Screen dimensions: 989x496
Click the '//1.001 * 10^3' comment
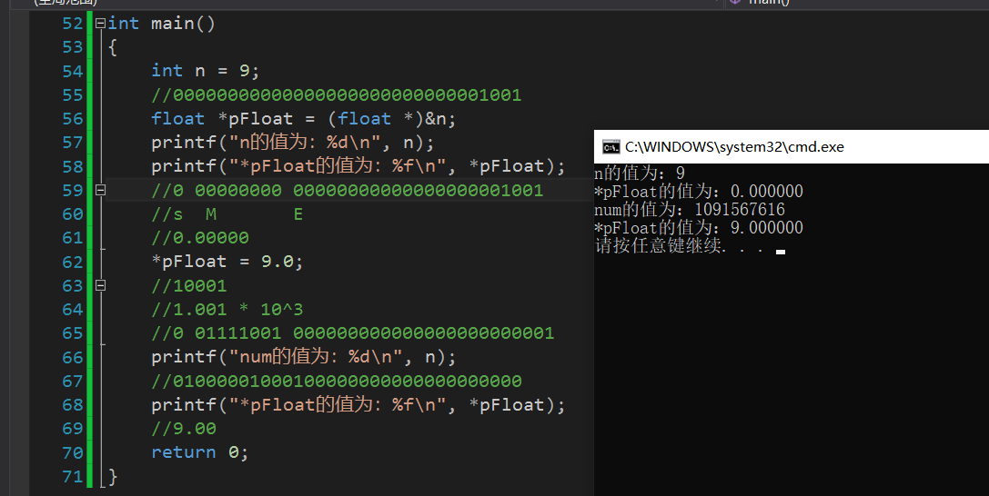(x=227, y=309)
